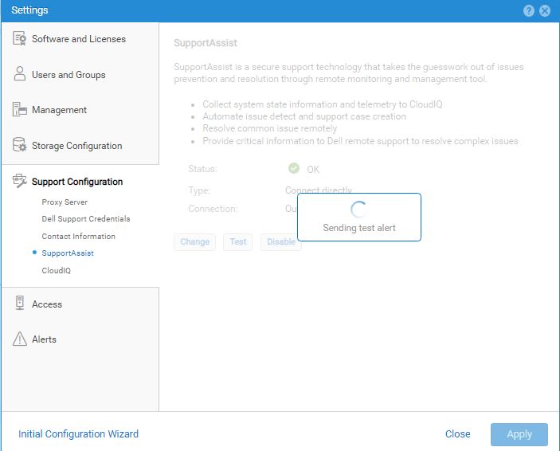Click the Close link

point(457,434)
